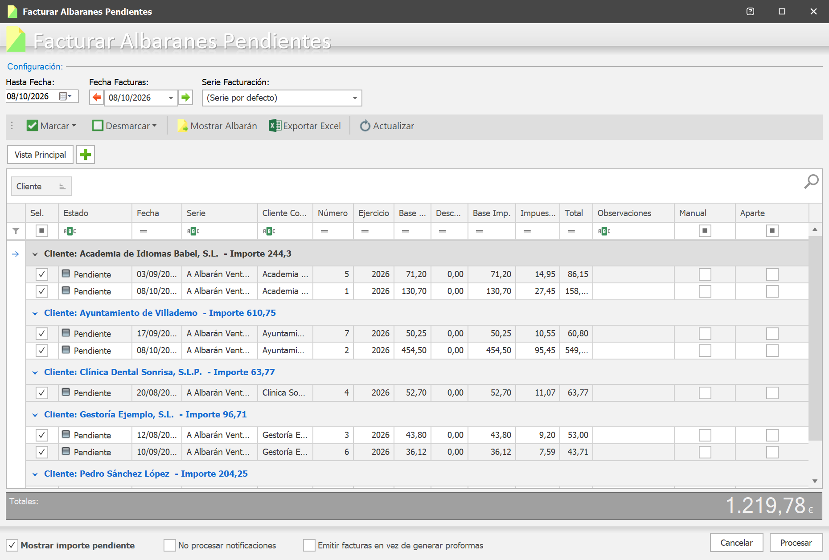Image resolution: width=829 pixels, height=560 pixels.
Task: Go to previous invoice date with red arrow
Action: point(97,98)
